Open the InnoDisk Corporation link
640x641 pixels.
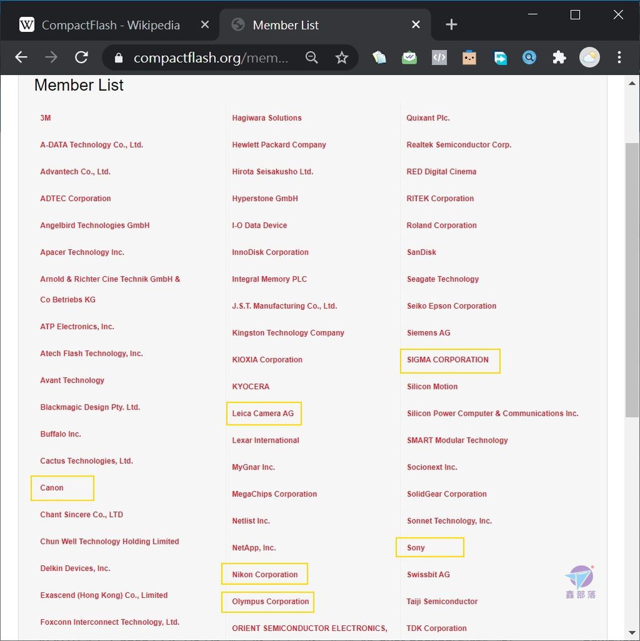point(271,252)
